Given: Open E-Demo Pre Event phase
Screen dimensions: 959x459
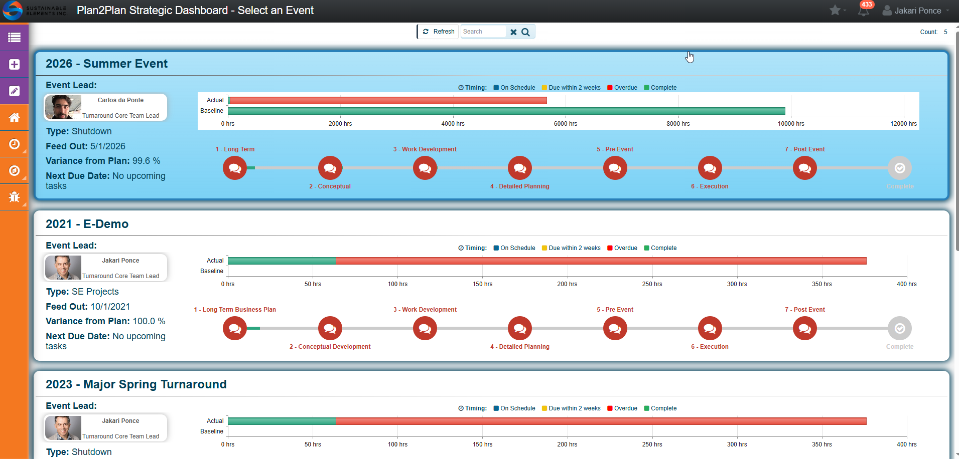Looking at the screenshot, I should coord(615,328).
